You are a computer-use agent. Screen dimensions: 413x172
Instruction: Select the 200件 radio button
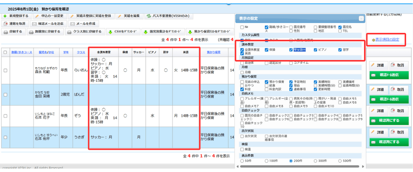coord(291,161)
